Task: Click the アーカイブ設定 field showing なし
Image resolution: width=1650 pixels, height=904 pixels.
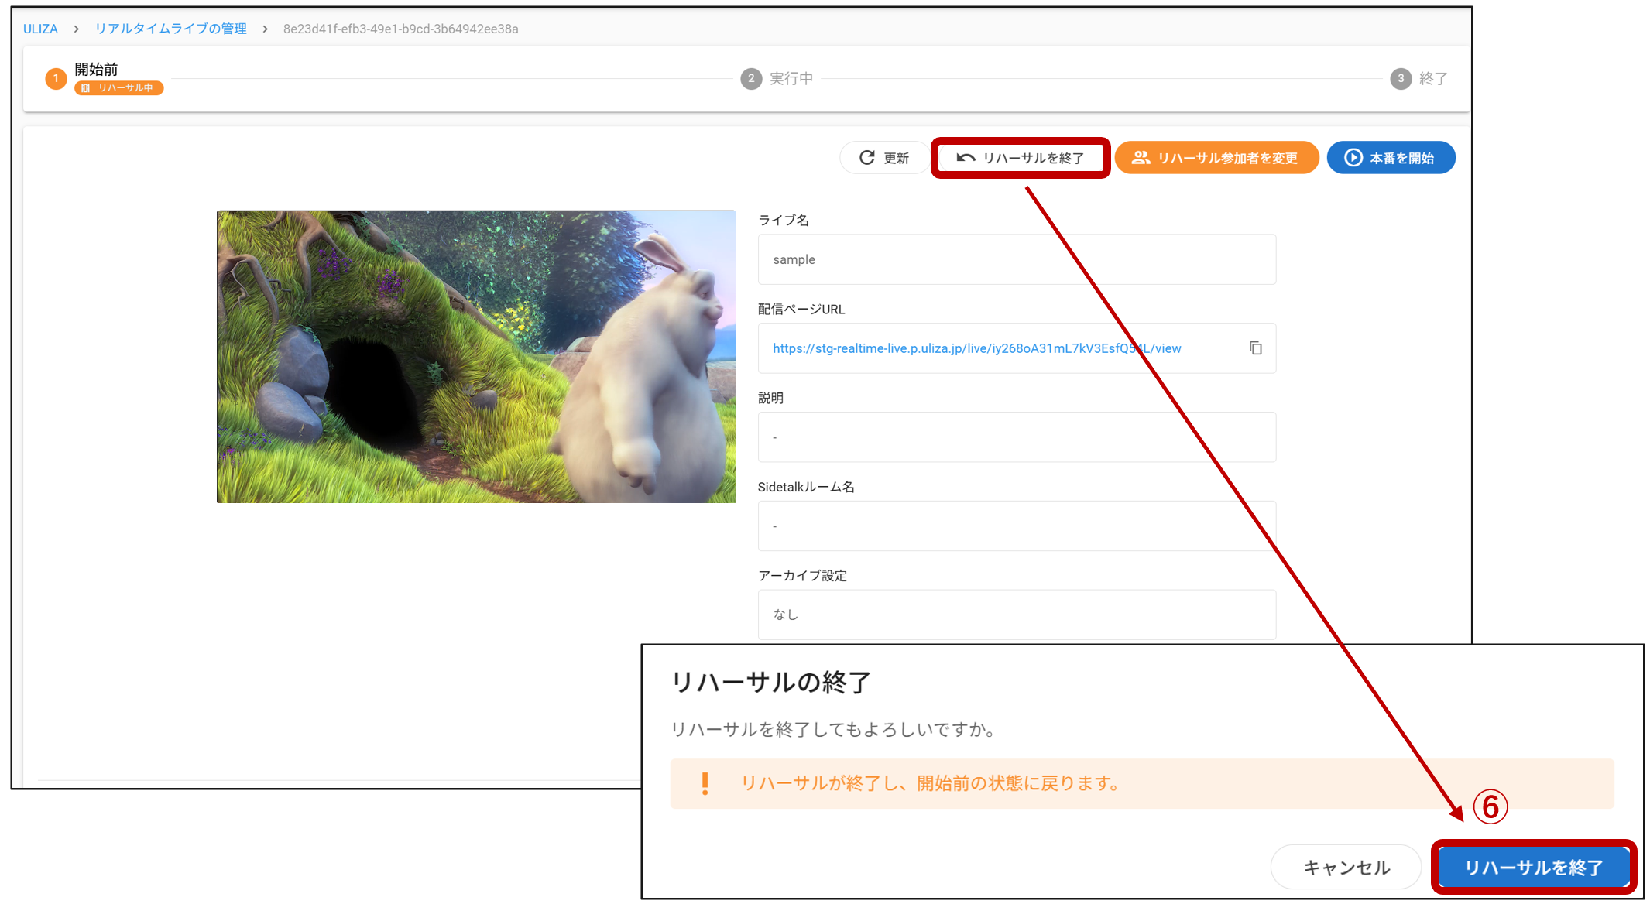Action: coord(1017,615)
